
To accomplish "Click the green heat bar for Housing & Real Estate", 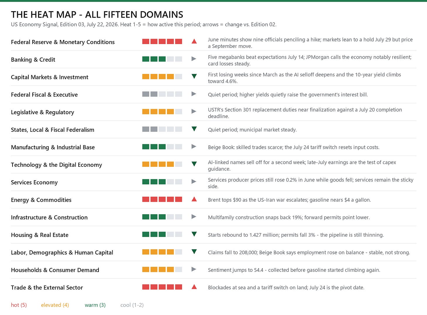I will [162, 235].
